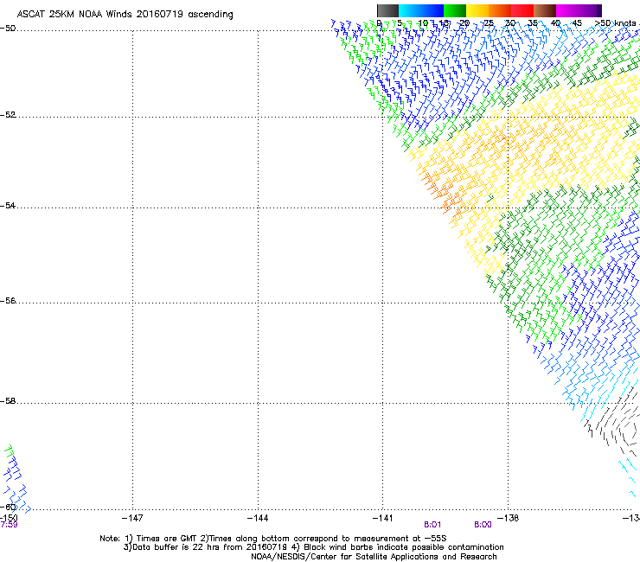Click the '-54' latitude axis label

pyautogui.click(x=8, y=205)
